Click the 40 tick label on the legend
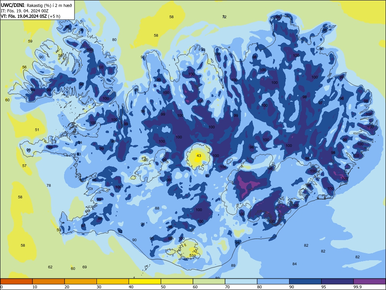 (131, 287)
